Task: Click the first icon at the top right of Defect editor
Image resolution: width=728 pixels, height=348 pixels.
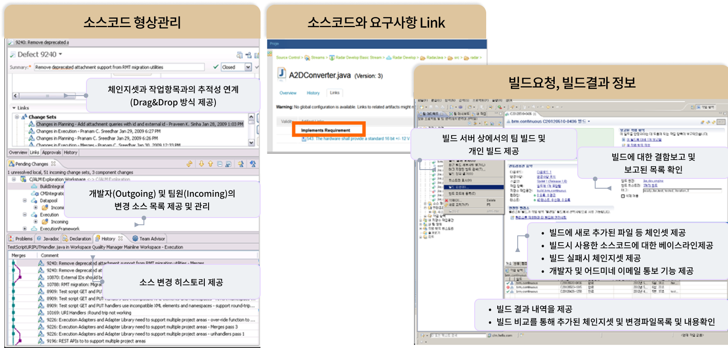Action: [240, 55]
